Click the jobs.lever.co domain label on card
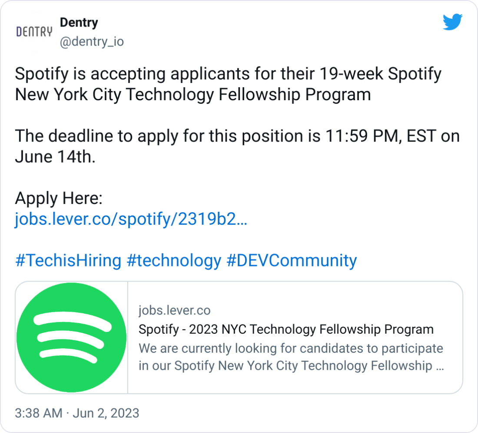 point(174,310)
